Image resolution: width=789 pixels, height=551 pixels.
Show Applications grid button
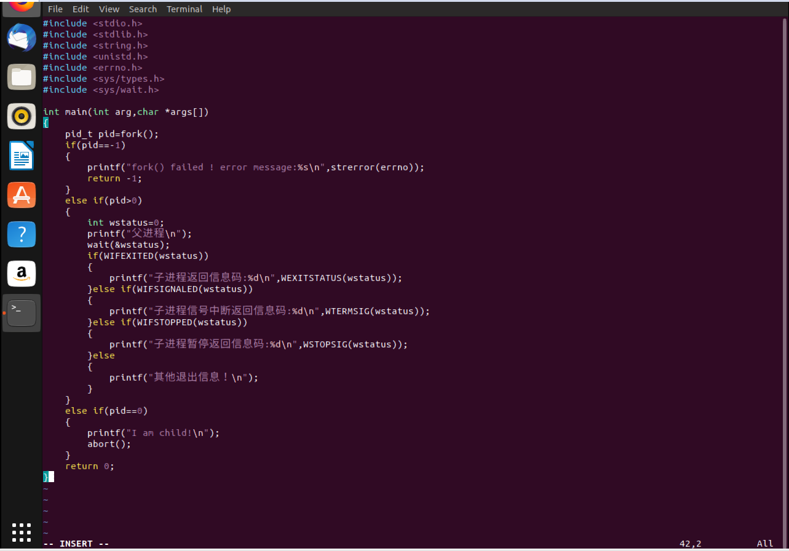click(x=22, y=533)
